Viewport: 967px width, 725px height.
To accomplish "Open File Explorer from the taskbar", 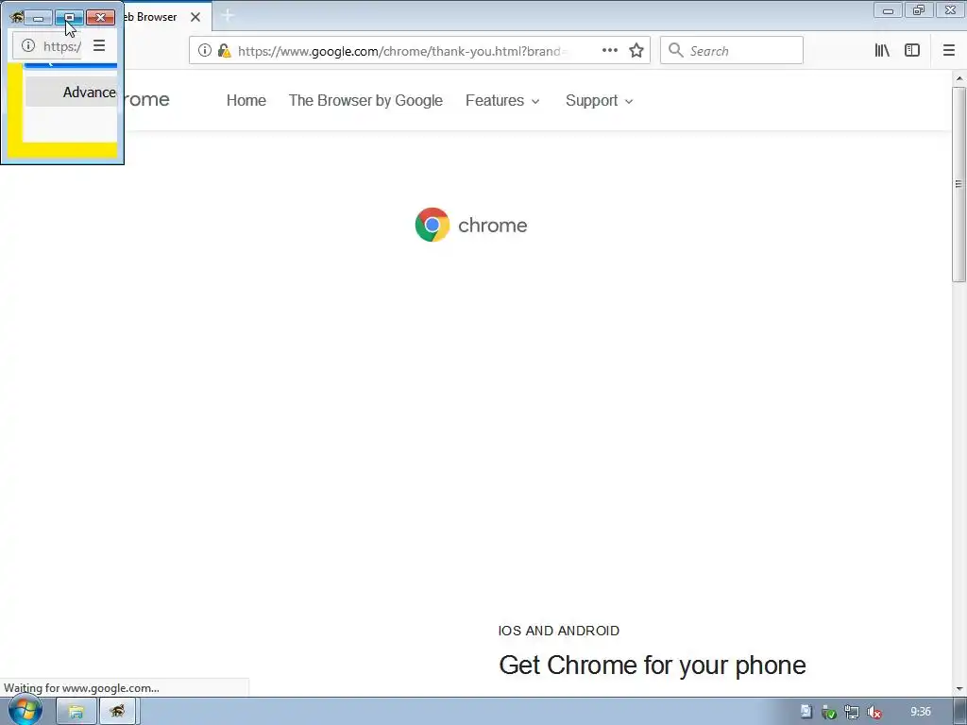I will [x=76, y=712].
